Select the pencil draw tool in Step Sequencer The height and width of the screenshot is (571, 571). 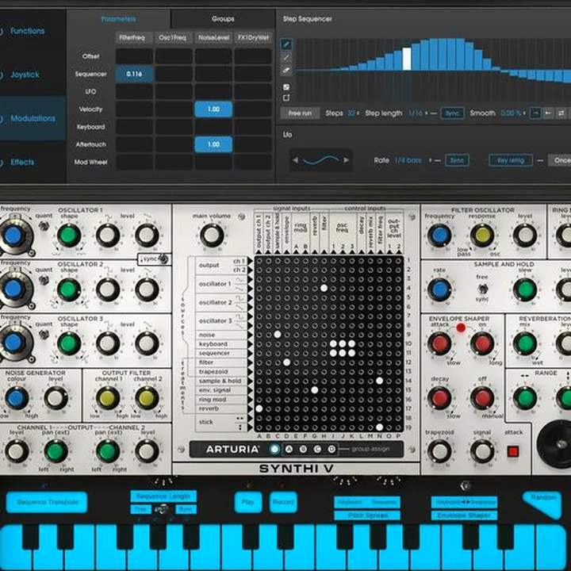[286, 44]
